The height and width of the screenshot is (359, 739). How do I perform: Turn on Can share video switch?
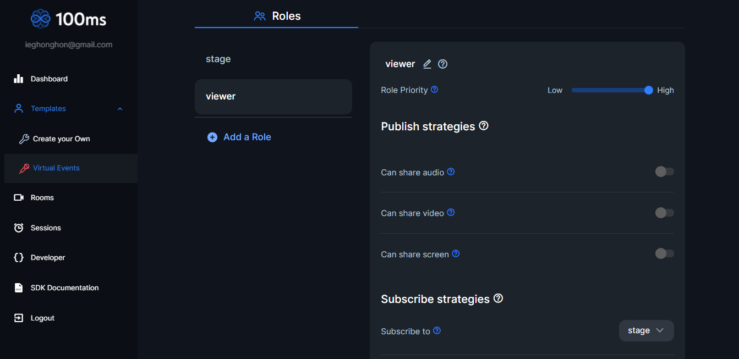664,213
